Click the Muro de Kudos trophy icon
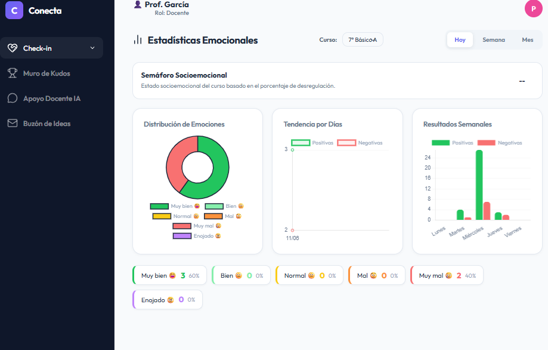 tap(13, 73)
